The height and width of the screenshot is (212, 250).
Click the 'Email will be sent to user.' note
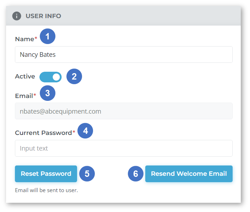click(47, 190)
